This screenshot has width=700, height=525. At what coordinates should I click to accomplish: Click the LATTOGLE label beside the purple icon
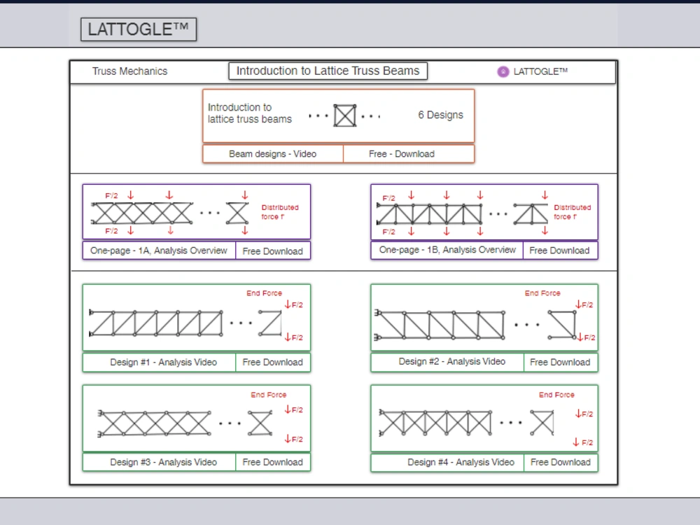pyautogui.click(x=540, y=71)
